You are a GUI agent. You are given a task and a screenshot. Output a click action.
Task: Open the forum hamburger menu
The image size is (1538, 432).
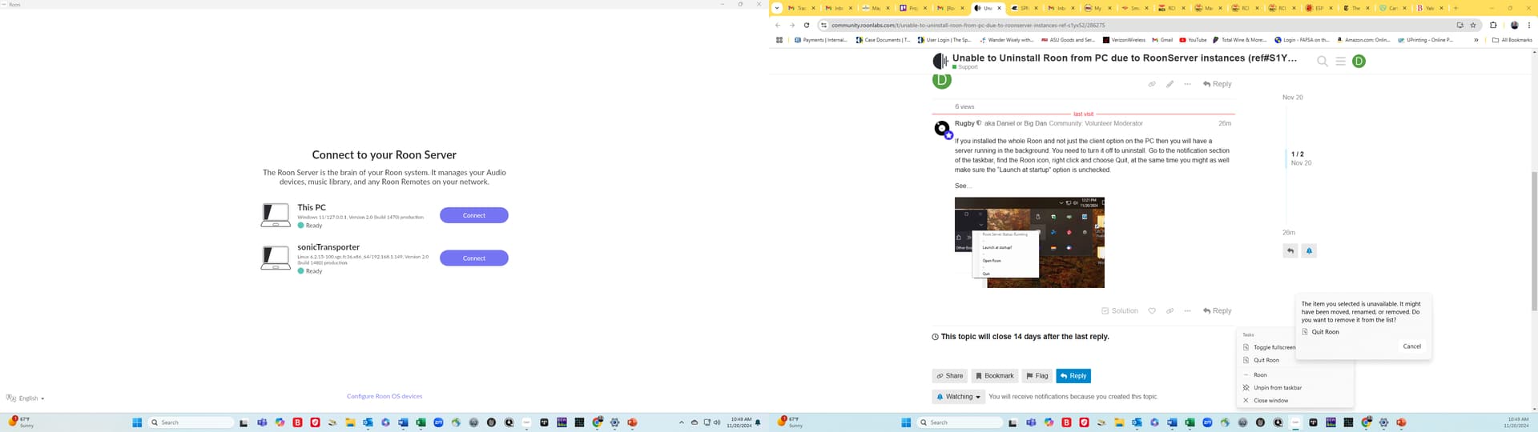coord(1340,61)
